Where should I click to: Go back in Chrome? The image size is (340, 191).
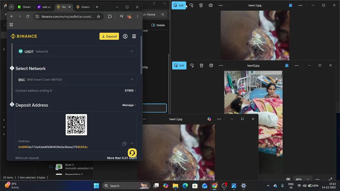(12, 16)
